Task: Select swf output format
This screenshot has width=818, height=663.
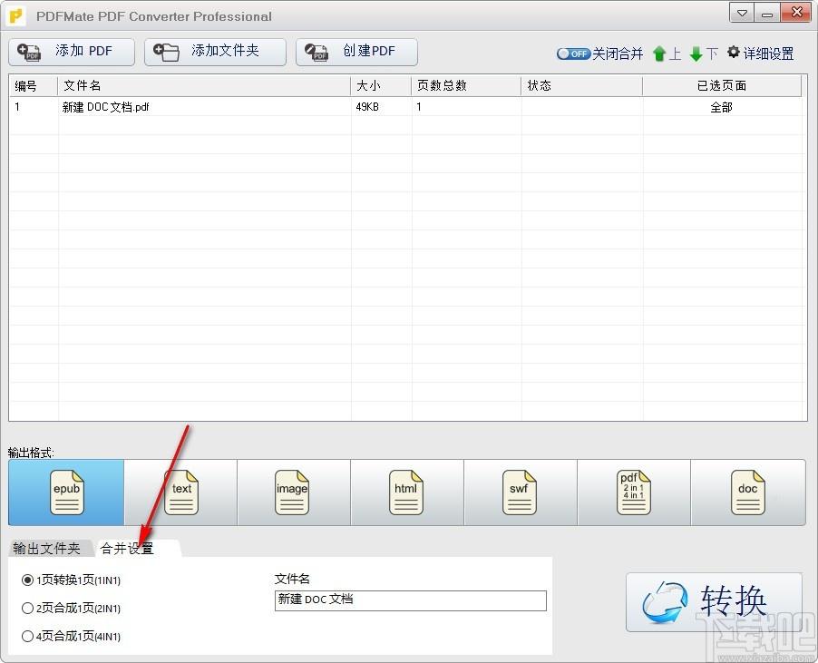Action: pyautogui.click(x=521, y=492)
